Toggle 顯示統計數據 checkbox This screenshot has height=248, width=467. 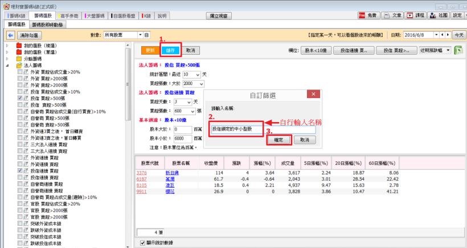tap(142, 243)
